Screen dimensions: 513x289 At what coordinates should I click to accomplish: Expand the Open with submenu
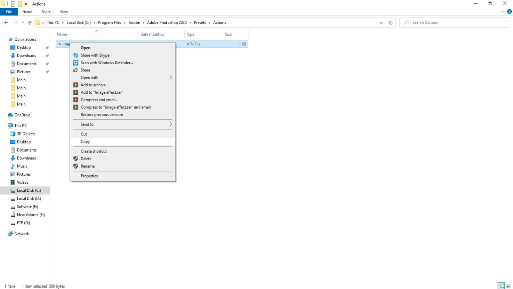coord(170,77)
